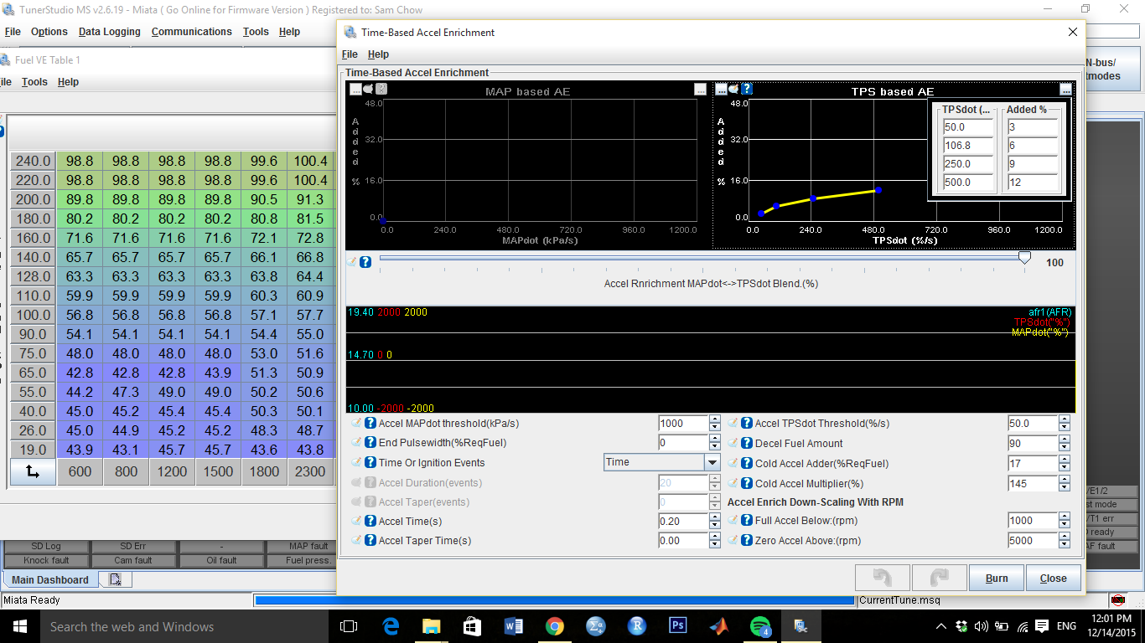Viewport: 1145px width, 643px height.
Task: Click the Burn button
Action: [997, 578]
